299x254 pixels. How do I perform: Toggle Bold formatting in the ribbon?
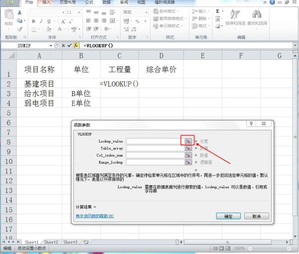[x=33, y=21]
